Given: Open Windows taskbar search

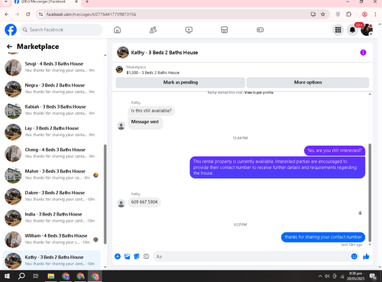Looking at the screenshot, I should pyautogui.click(x=21, y=276).
